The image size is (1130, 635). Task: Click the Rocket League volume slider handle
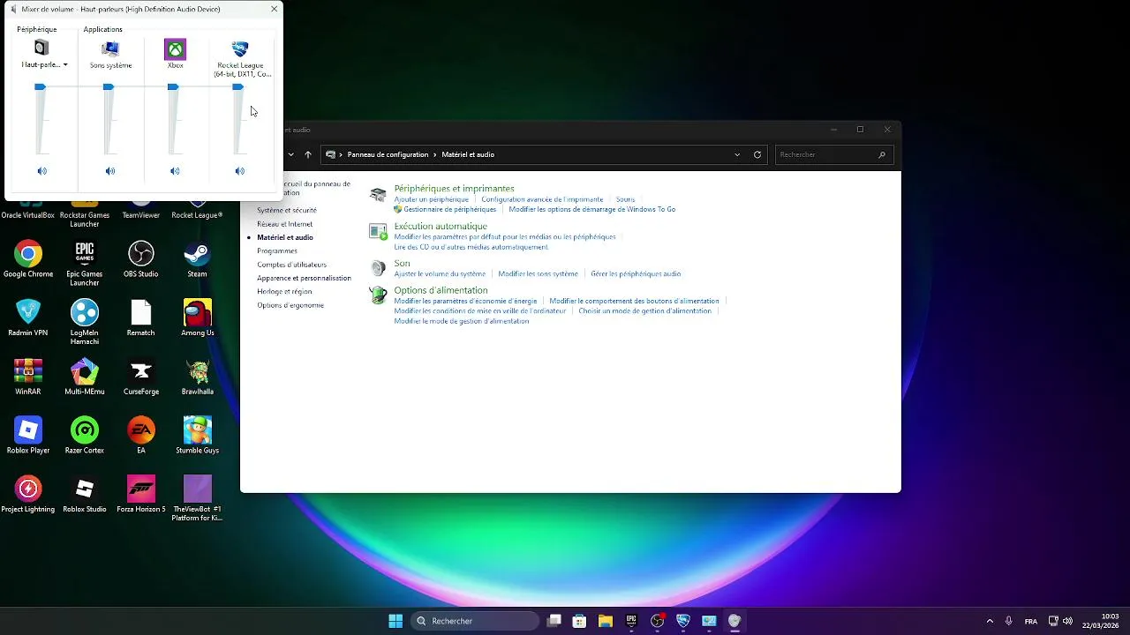237,86
